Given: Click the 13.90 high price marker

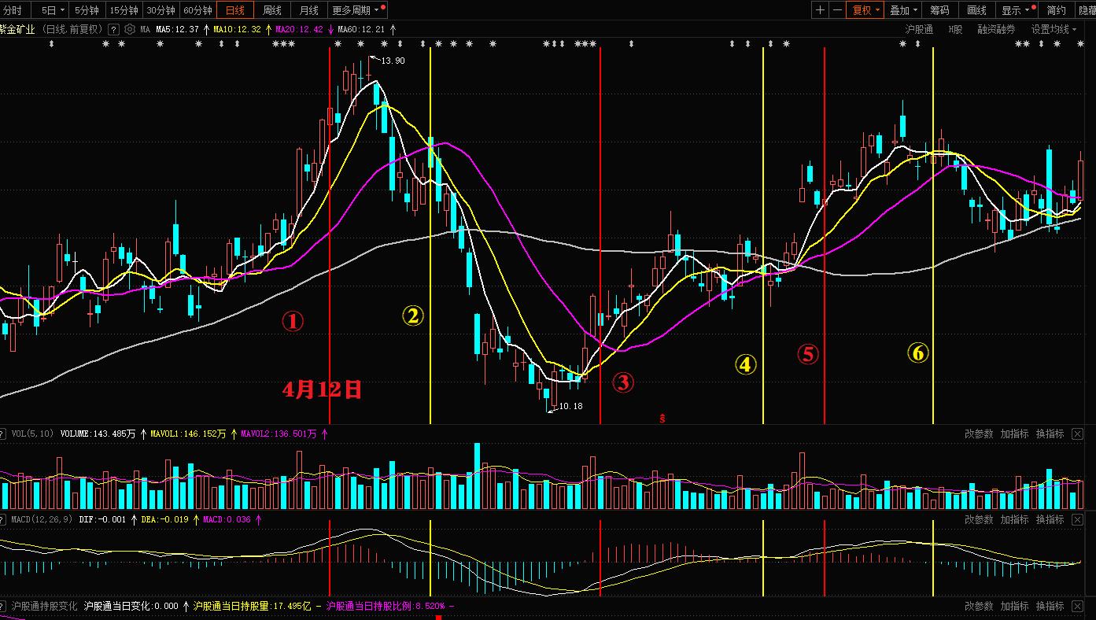Looking at the screenshot, I should (x=393, y=61).
